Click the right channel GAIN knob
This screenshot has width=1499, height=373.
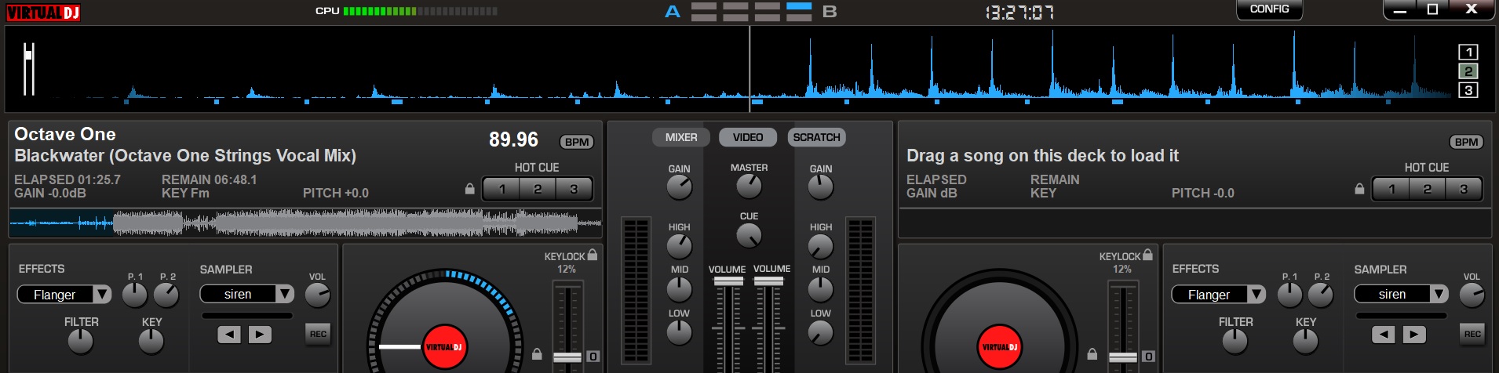(820, 187)
